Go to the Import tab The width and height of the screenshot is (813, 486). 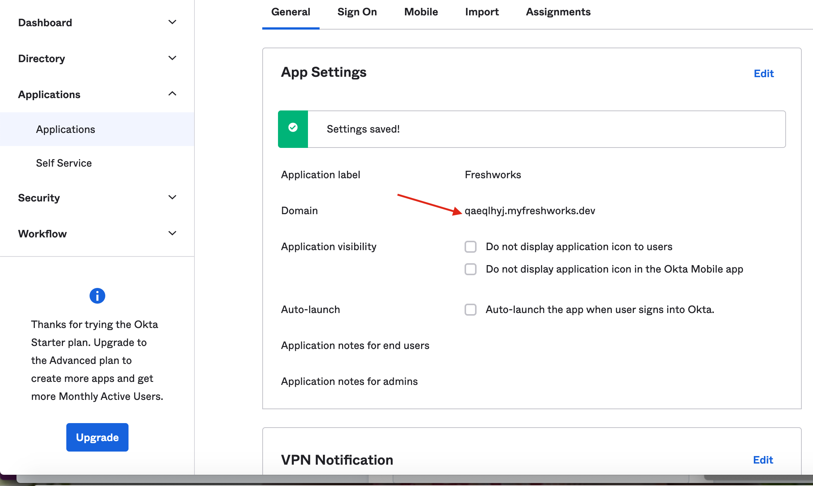click(x=482, y=12)
